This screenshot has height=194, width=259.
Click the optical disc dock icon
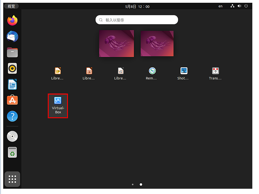click(x=12, y=136)
